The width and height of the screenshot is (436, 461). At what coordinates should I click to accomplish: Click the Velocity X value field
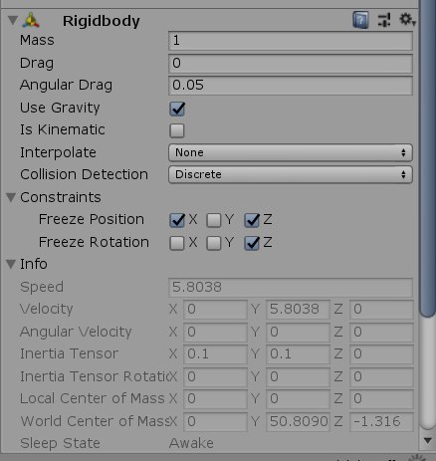(215, 310)
